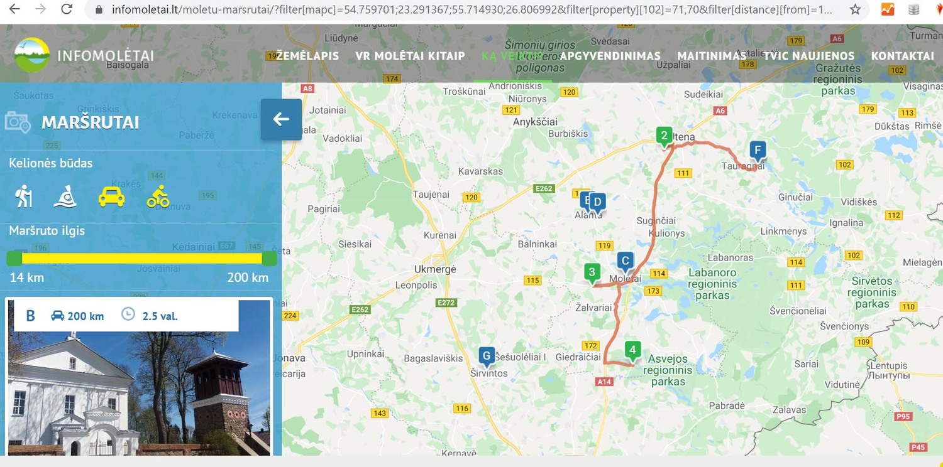Screen dimensions: 943x467
Task: Click the Molėtai town label on map
Action: [x=626, y=279]
